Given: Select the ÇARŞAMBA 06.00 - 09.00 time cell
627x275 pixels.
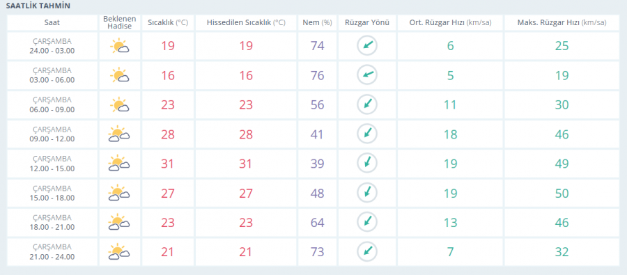Looking at the screenshot, I should (52, 104).
